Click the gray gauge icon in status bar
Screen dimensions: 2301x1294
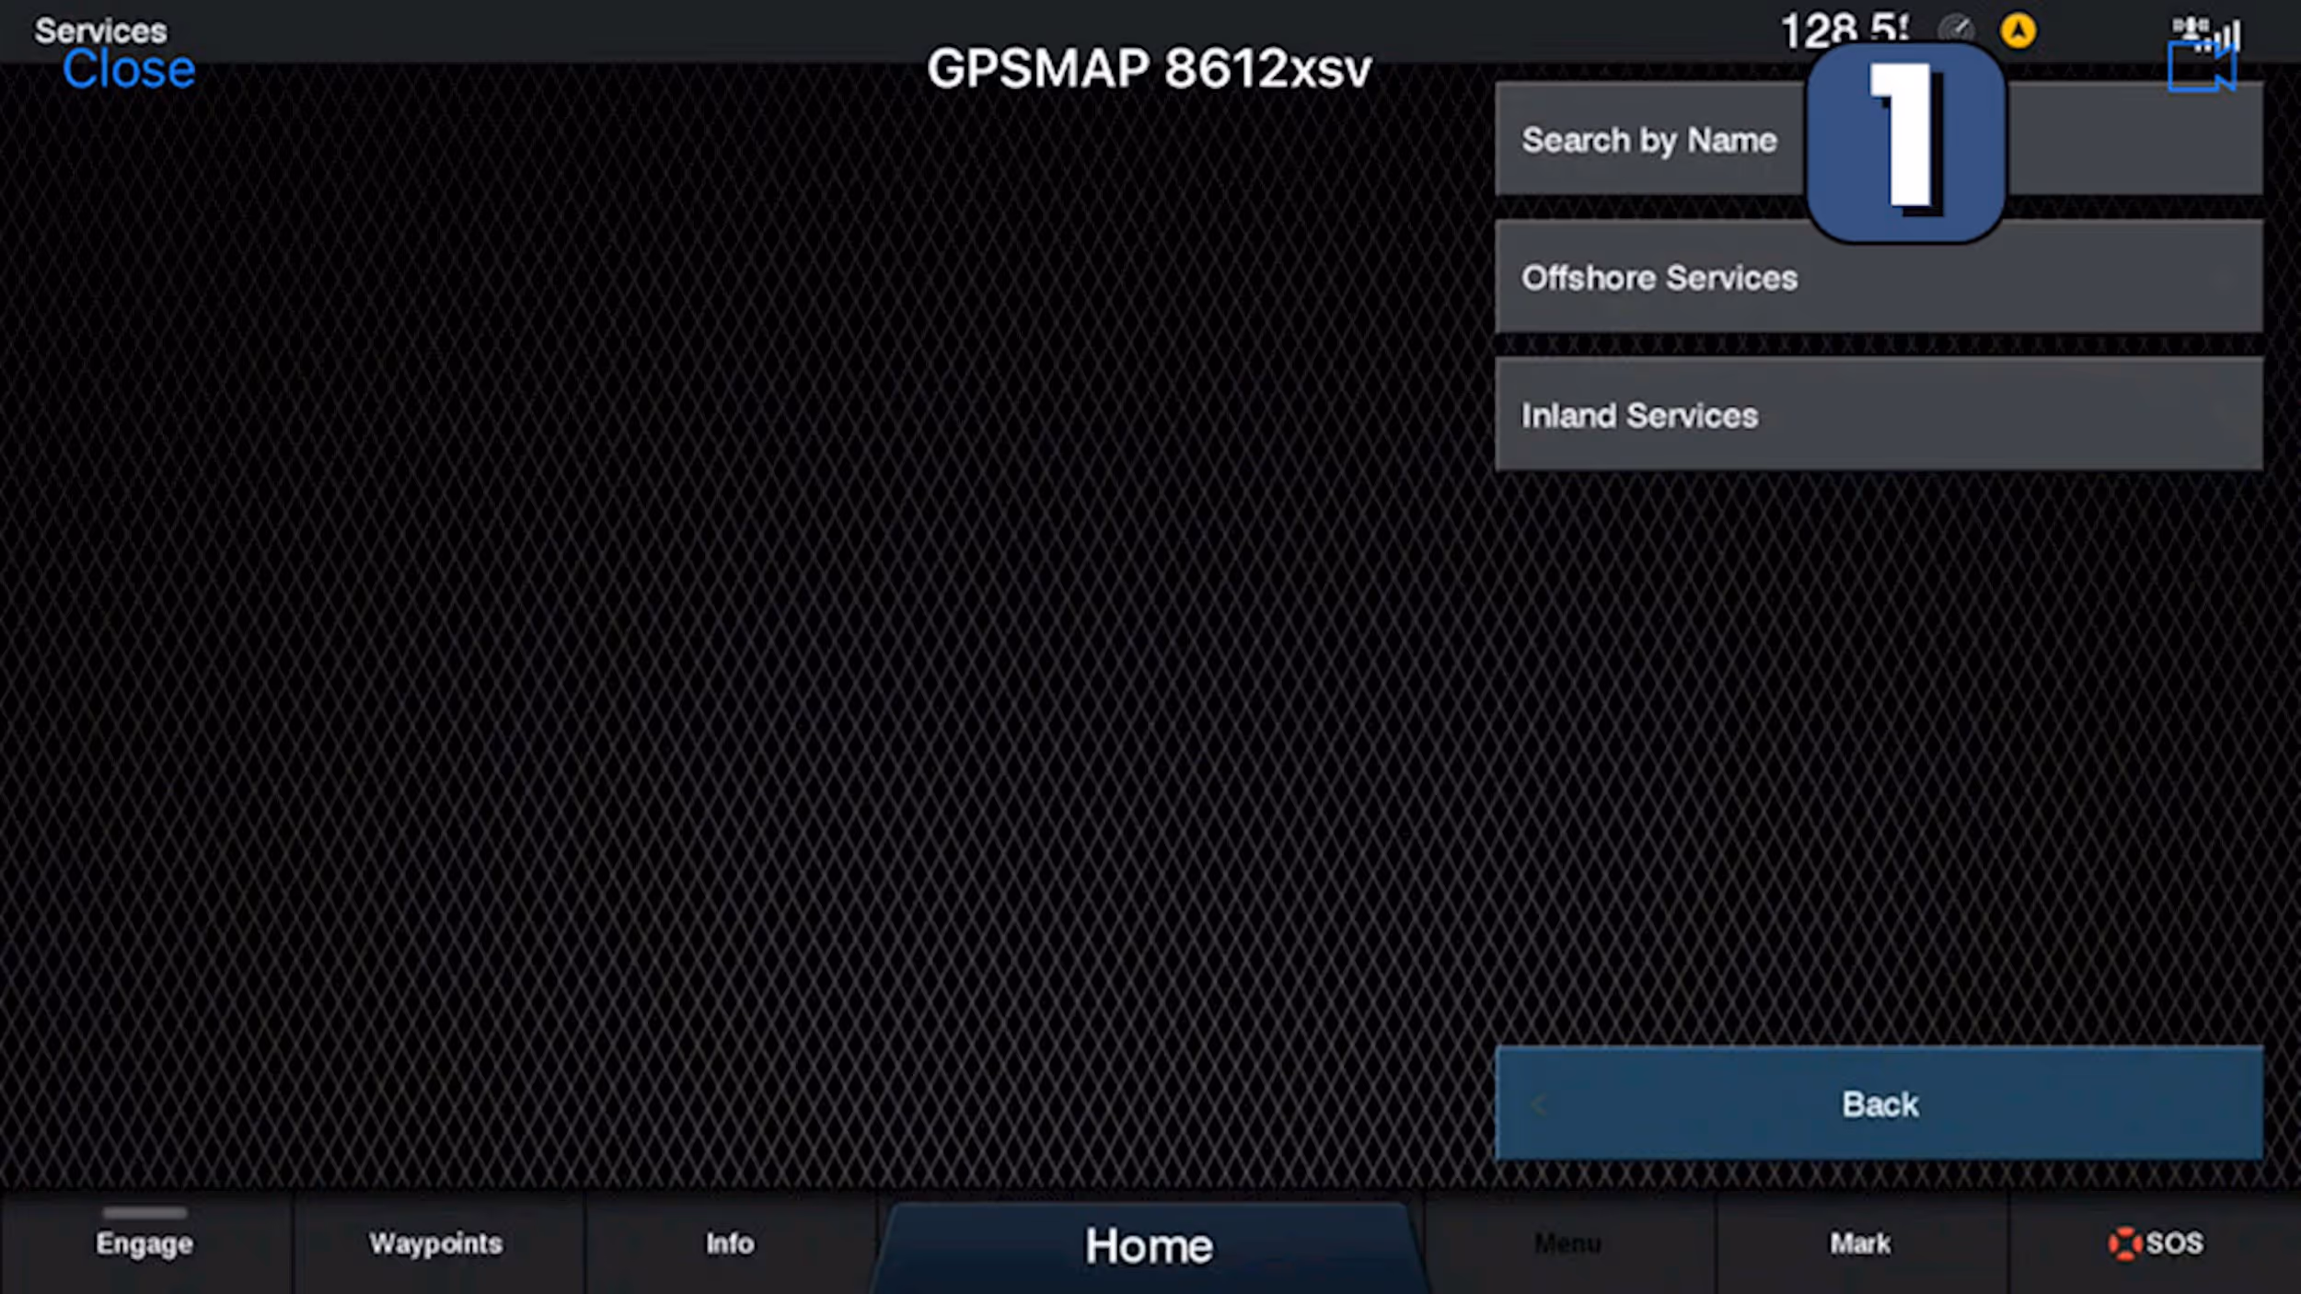click(1955, 29)
